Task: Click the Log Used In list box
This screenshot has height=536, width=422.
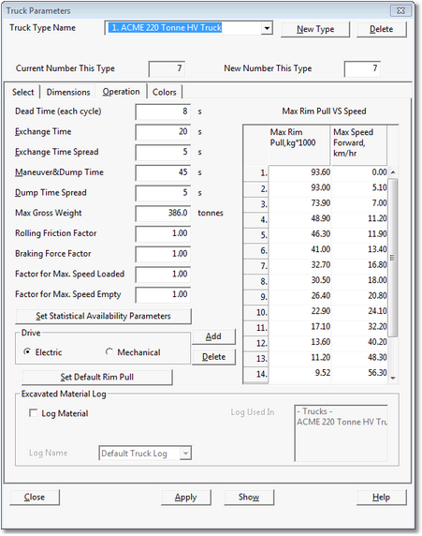Action: click(342, 433)
